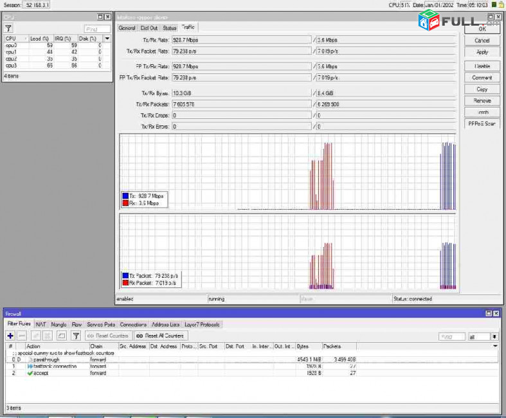
Task: Select the 'accept' rule row text
Action: pyautogui.click(x=41, y=373)
